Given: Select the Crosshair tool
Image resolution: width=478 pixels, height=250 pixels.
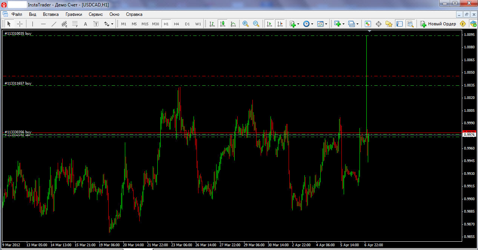Looking at the screenshot, I should coord(20,24).
